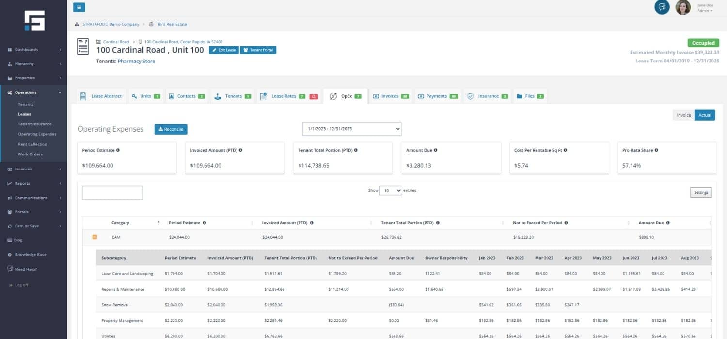Open the show entries dropdown
The height and width of the screenshot is (339, 727).
pyautogui.click(x=391, y=191)
